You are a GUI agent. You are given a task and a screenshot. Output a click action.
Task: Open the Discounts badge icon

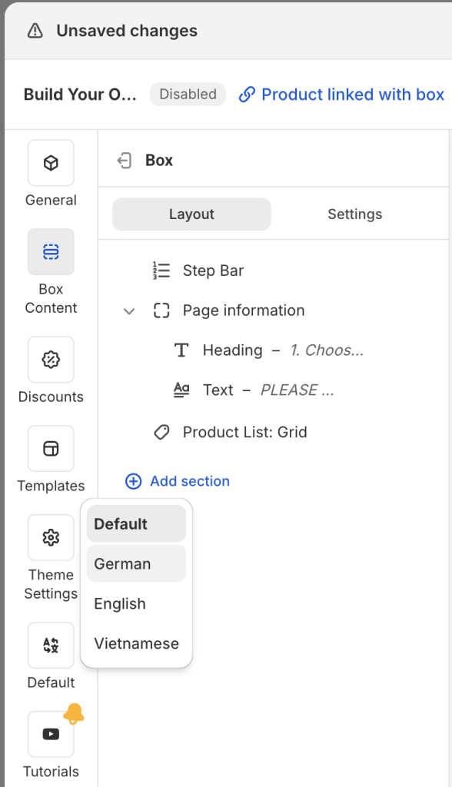pyautogui.click(x=51, y=360)
